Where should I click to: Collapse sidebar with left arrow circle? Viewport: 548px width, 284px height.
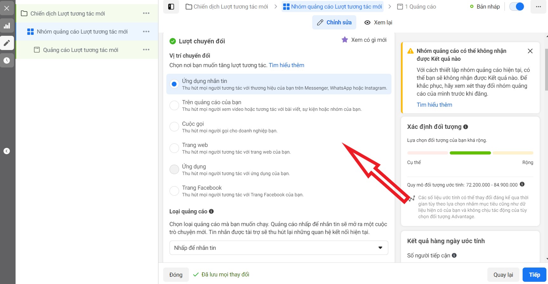[x=7, y=151]
